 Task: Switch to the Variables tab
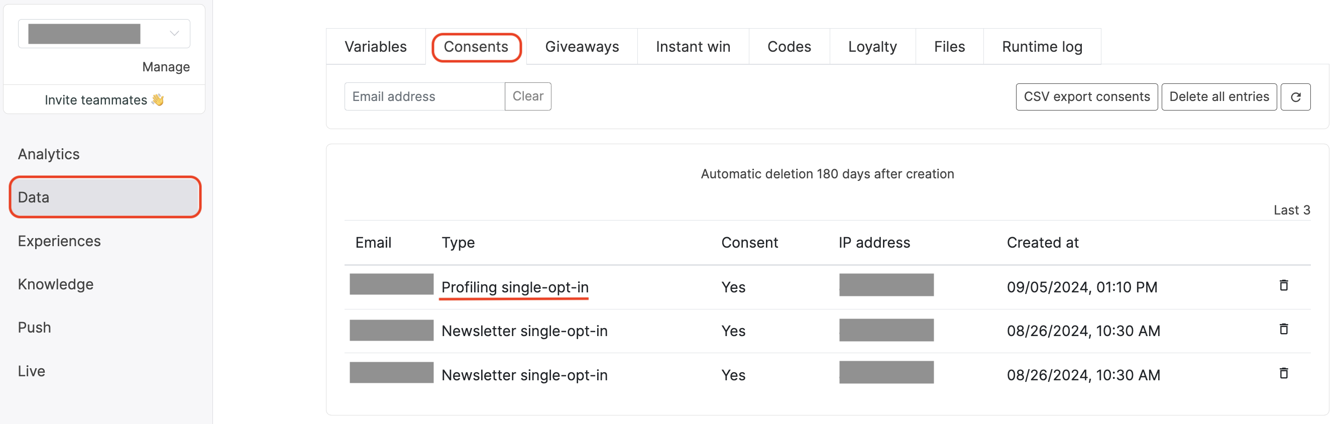(375, 46)
